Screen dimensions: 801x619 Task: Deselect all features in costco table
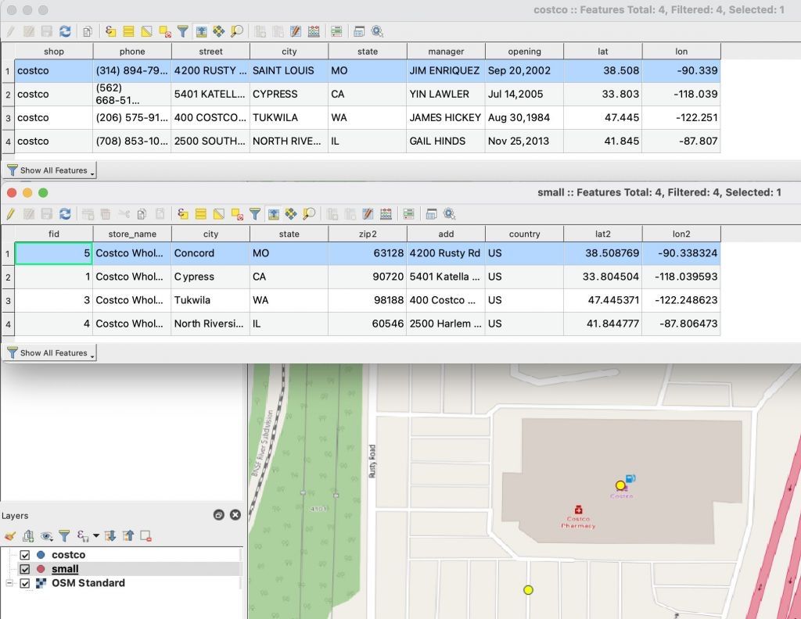tap(165, 31)
